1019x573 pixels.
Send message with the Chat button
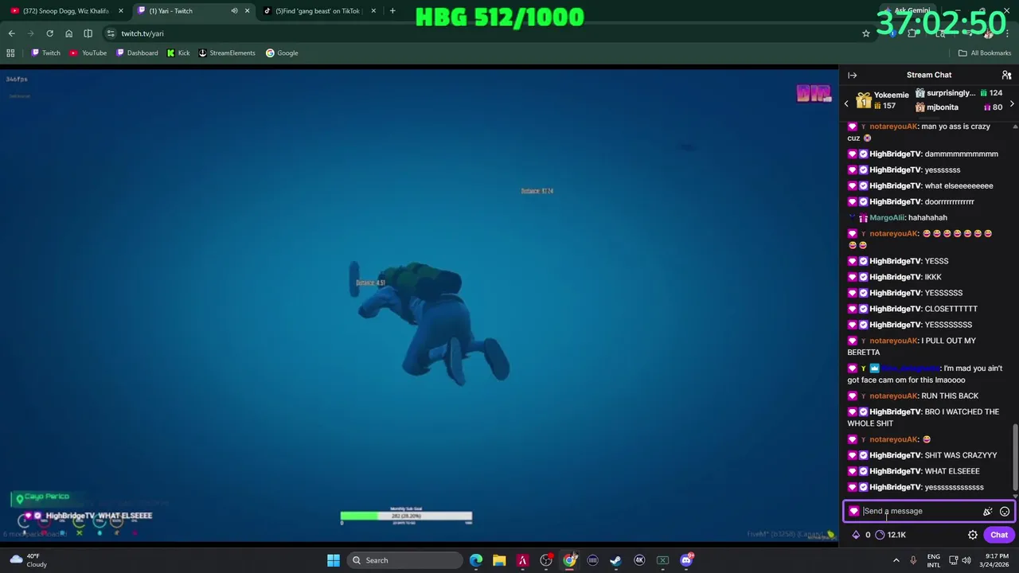click(999, 535)
